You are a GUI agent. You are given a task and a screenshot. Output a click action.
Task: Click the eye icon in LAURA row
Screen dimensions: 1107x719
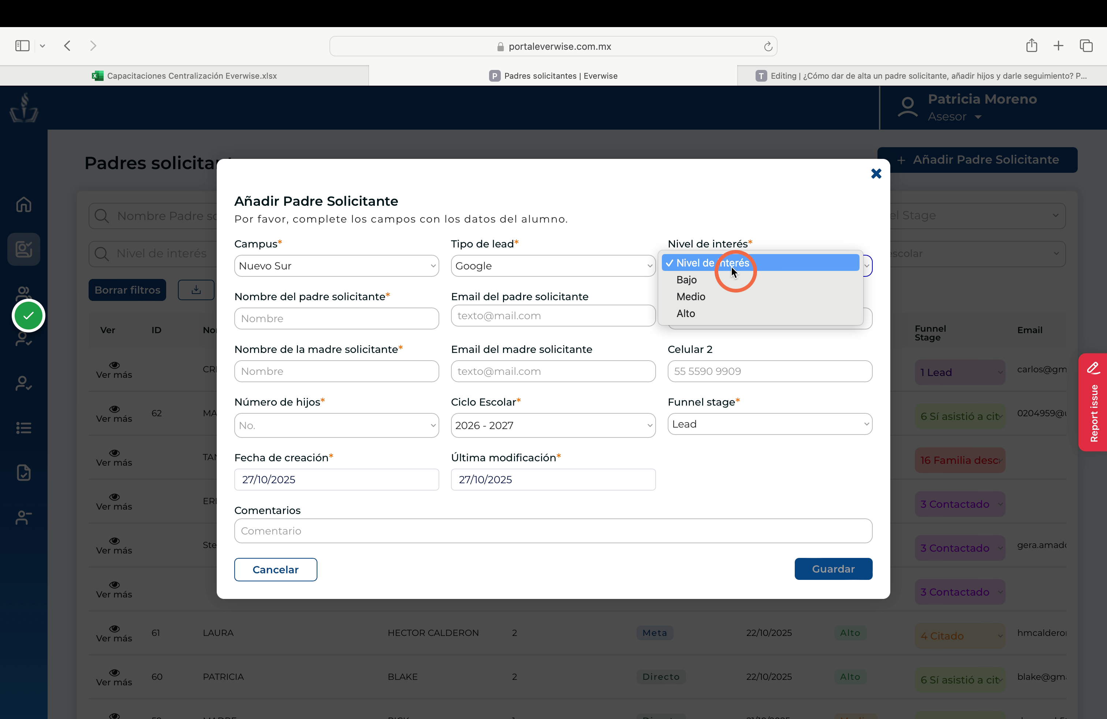[x=115, y=628]
